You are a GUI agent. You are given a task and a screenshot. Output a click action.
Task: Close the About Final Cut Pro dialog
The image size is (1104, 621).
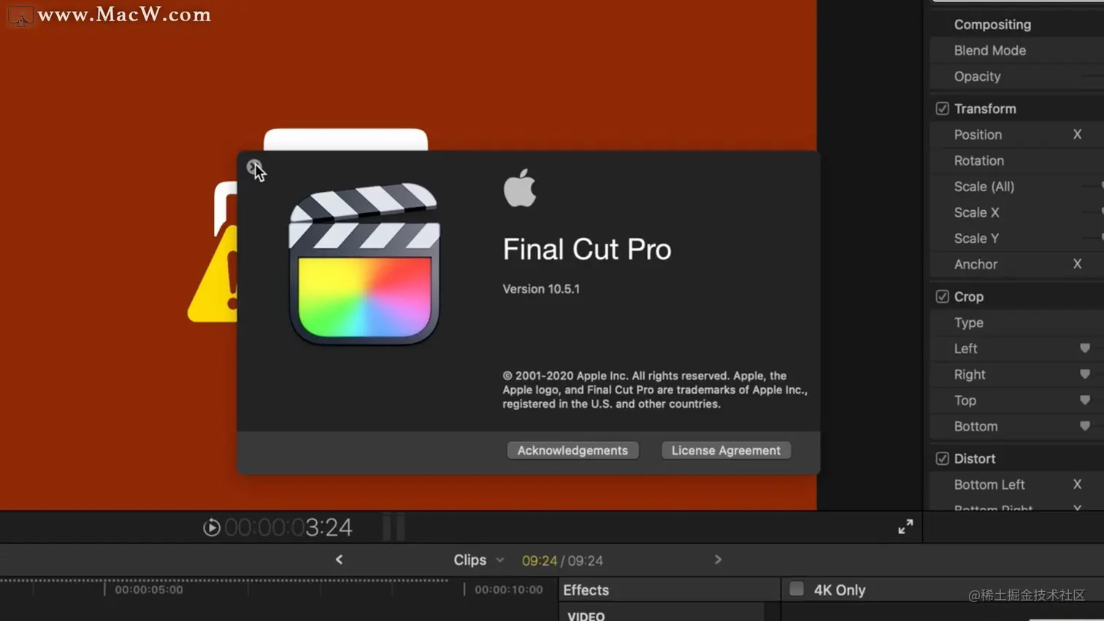pos(253,167)
